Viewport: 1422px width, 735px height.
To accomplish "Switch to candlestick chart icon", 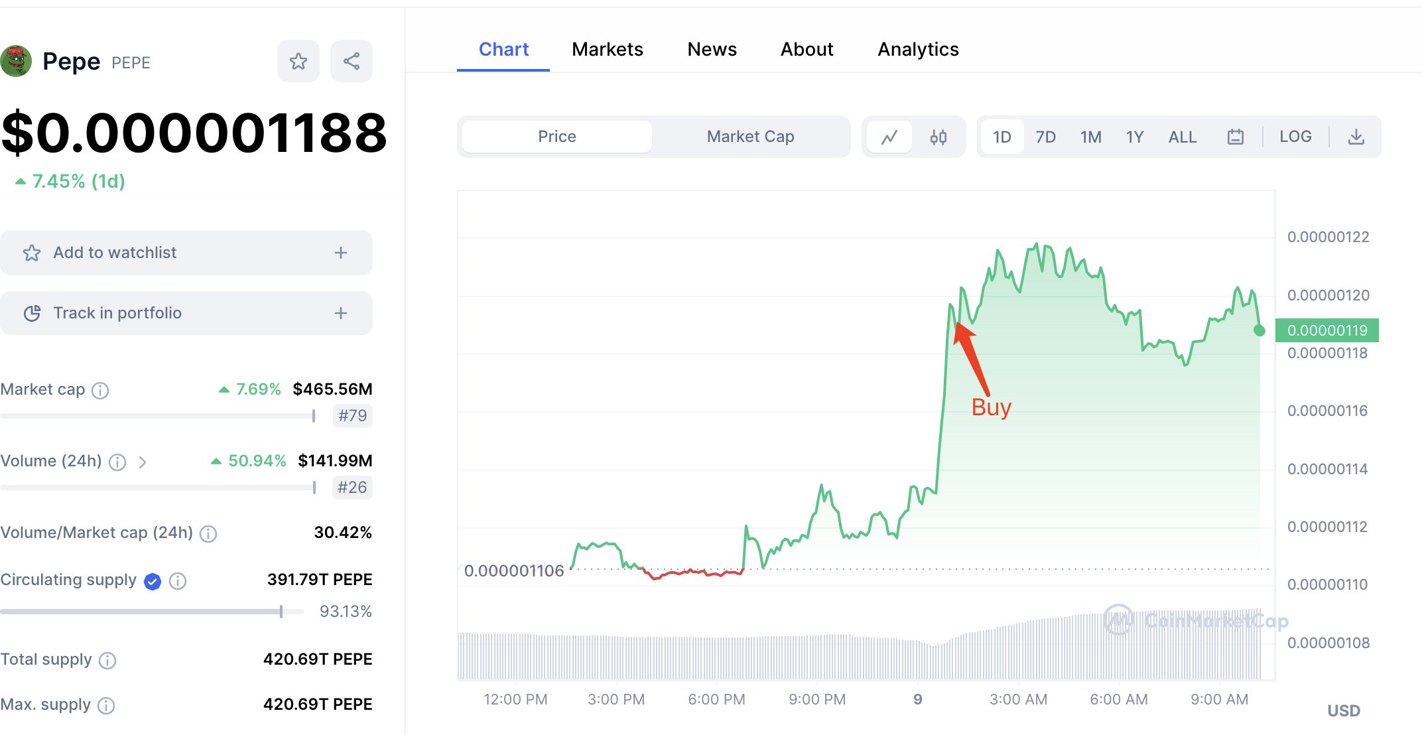I will (938, 137).
